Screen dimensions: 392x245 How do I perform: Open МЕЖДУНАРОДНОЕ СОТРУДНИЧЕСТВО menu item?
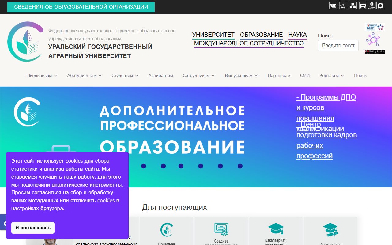pos(249,43)
